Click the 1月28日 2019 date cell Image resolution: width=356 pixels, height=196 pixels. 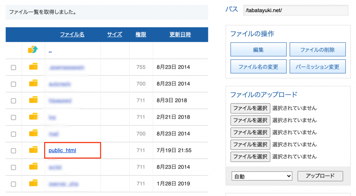pos(173,184)
